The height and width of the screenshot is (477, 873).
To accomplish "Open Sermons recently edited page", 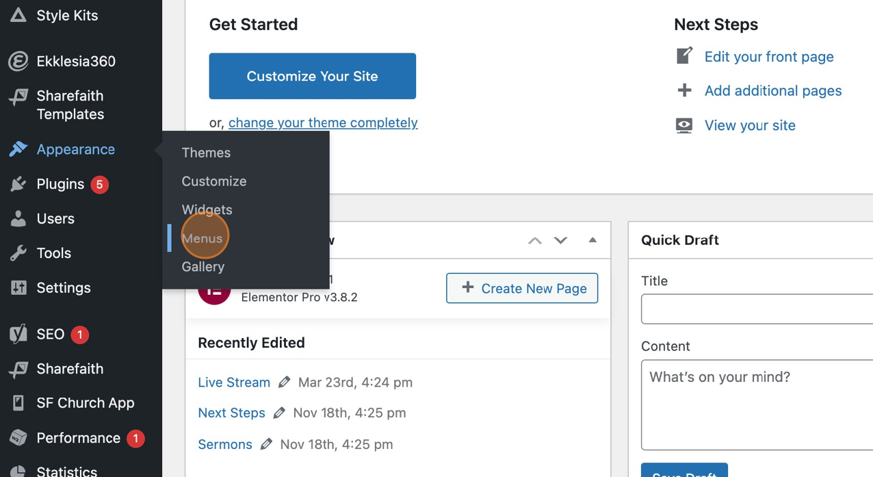I will click(x=225, y=444).
